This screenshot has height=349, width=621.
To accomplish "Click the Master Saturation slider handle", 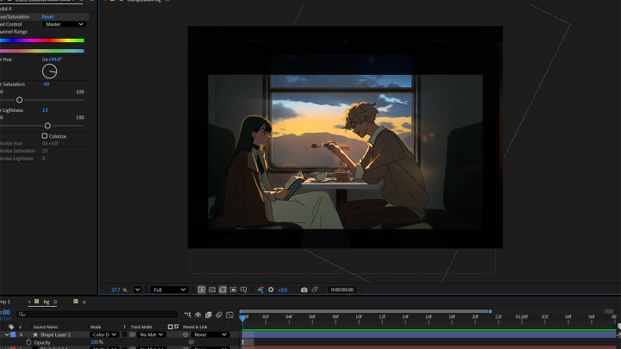I will 19,100.
